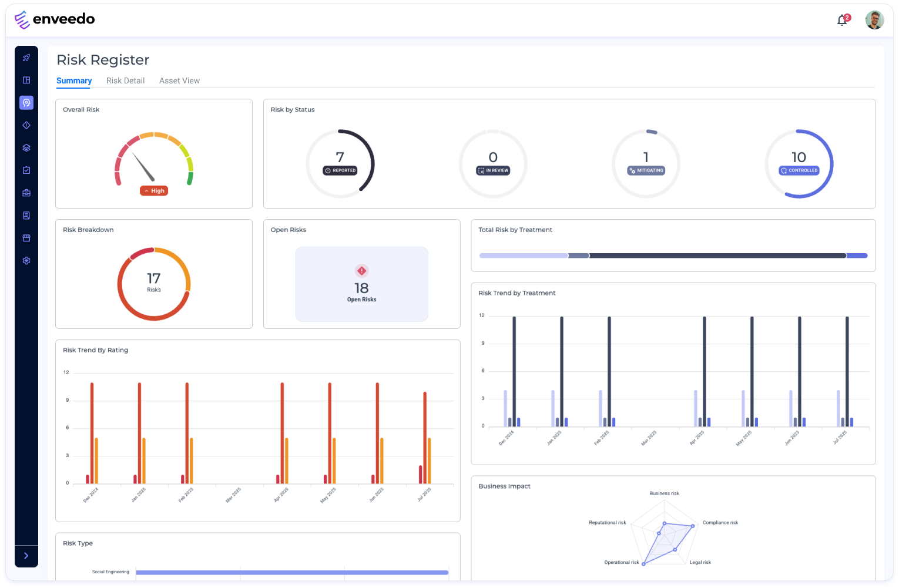
Task: Switch to the Risk Detail tab
Action: point(125,80)
